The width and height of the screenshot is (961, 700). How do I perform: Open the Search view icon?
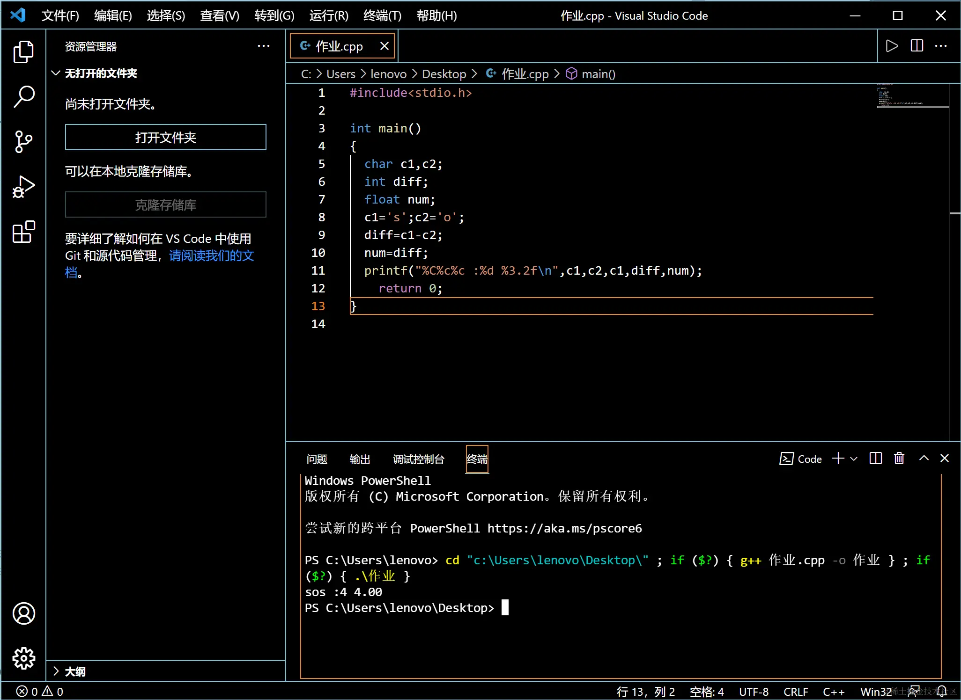[x=23, y=96]
